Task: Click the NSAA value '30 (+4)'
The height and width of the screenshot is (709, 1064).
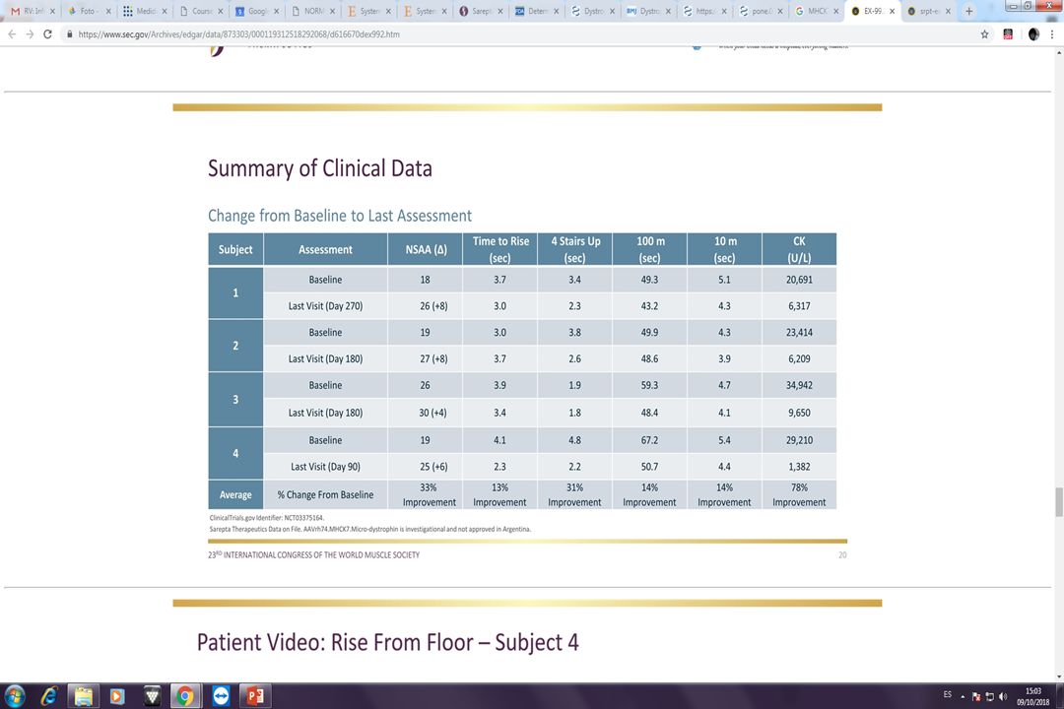Action: 432,413
